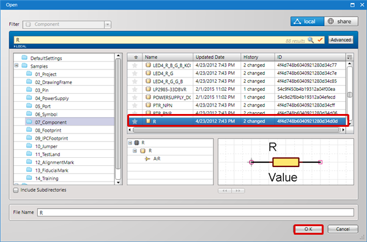The image size is (367, 242).
Task: Click the share globe icon
Action: tap(330, 21)
